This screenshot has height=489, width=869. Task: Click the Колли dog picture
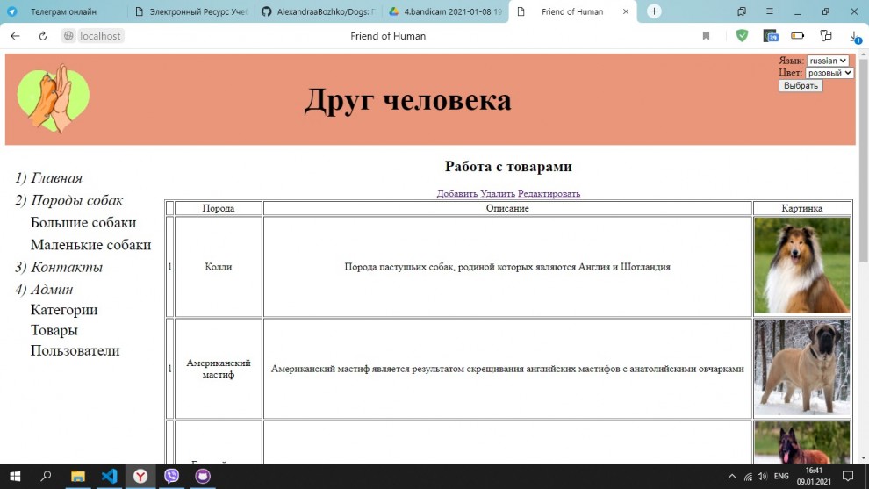coord(802,265)
